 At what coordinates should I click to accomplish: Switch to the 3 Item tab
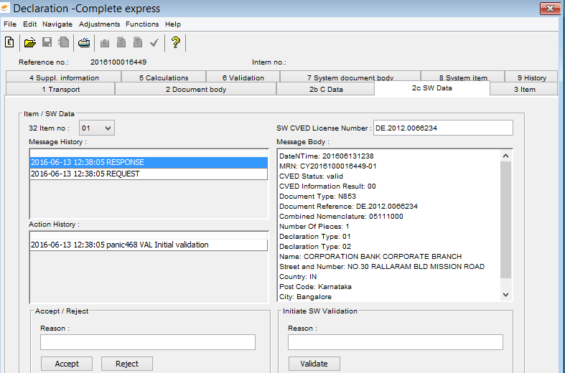(x=524, y=89)
